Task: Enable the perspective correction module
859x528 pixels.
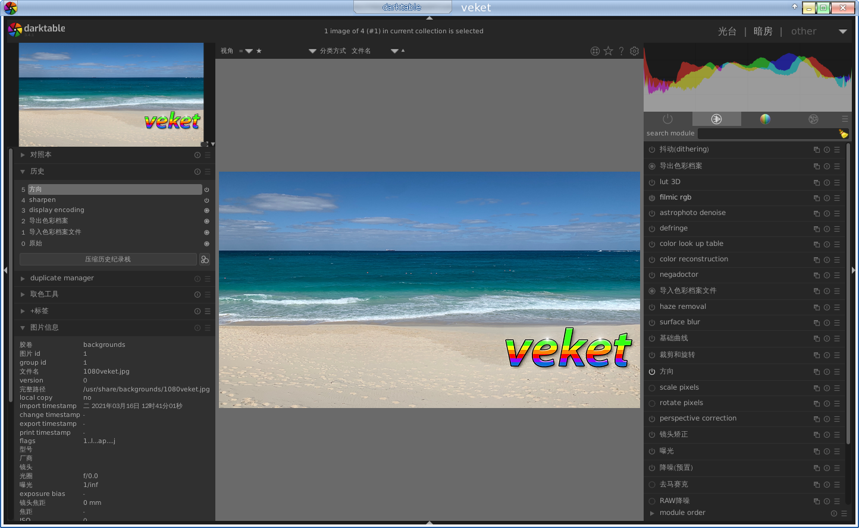Action: [x=652, y=419]
